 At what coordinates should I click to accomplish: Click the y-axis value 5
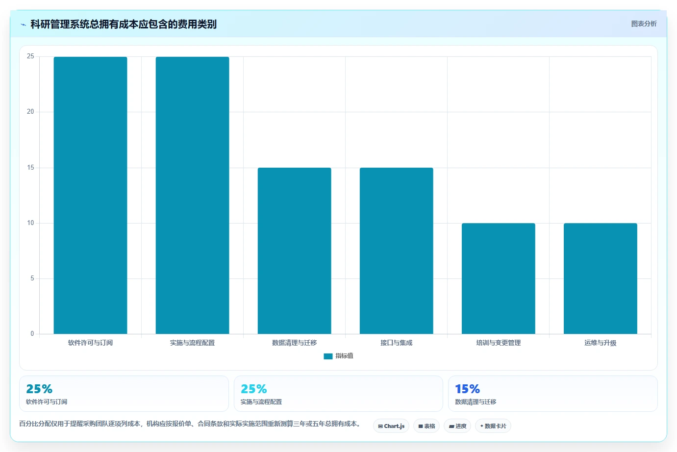tap(32, 278)
